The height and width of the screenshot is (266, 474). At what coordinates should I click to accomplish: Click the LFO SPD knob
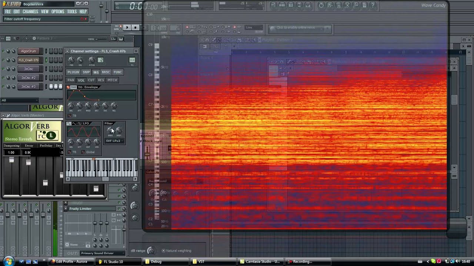click(x=97, y=142)
